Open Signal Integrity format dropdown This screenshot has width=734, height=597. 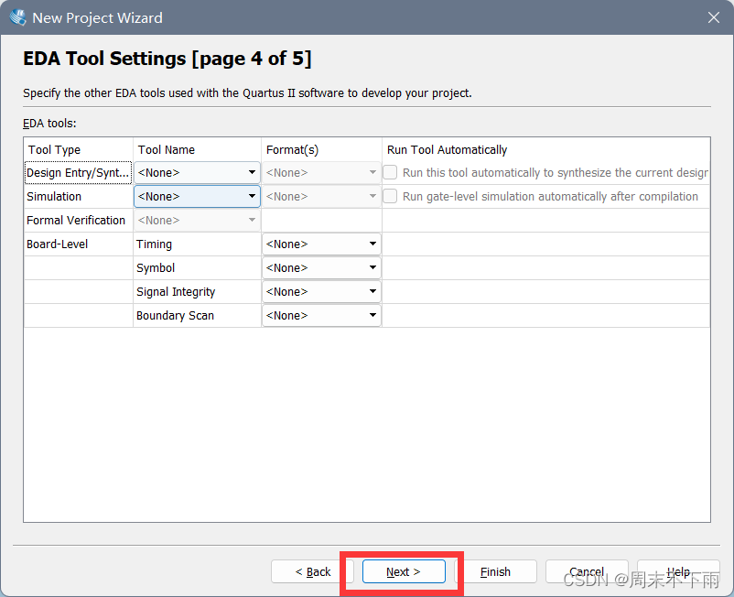pos(321,292)
